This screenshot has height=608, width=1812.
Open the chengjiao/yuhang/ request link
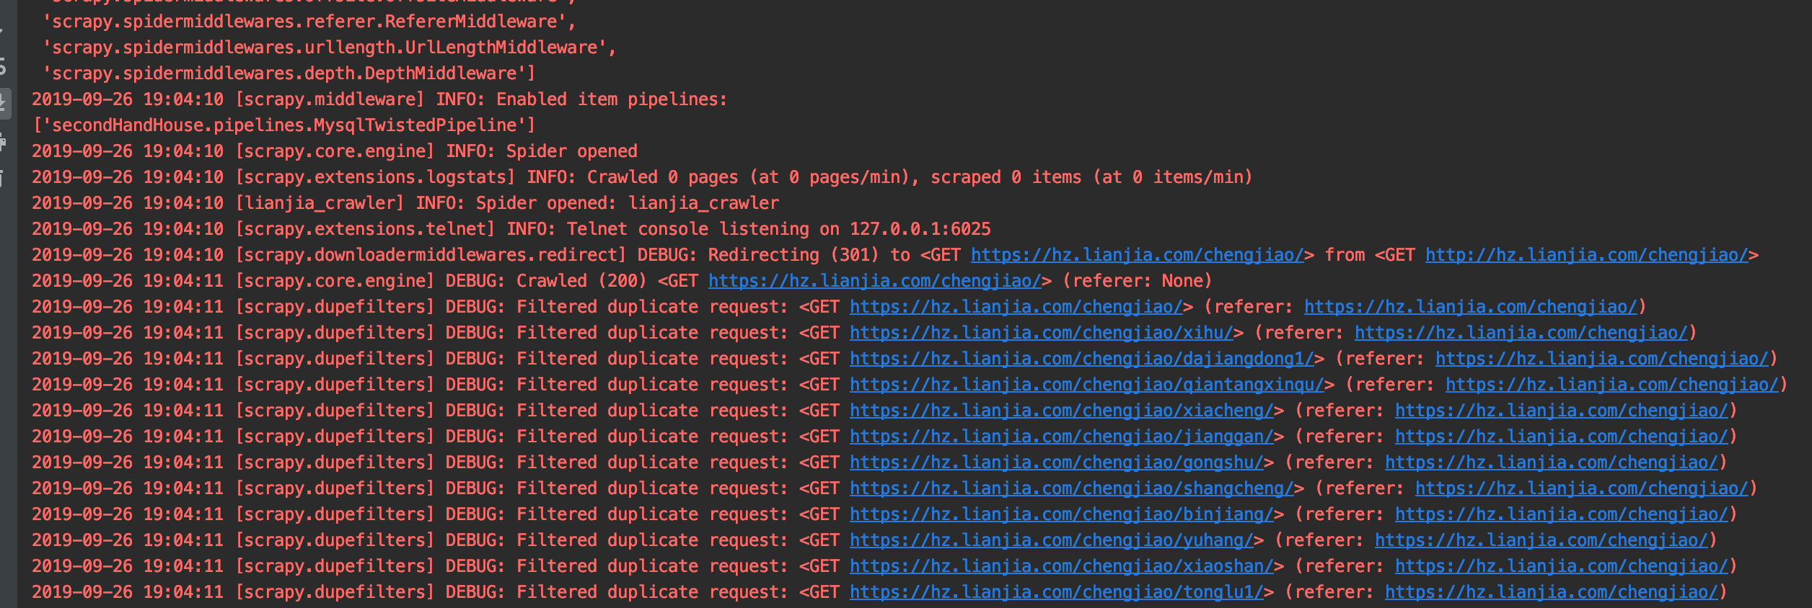click(x=1052, y=540)
